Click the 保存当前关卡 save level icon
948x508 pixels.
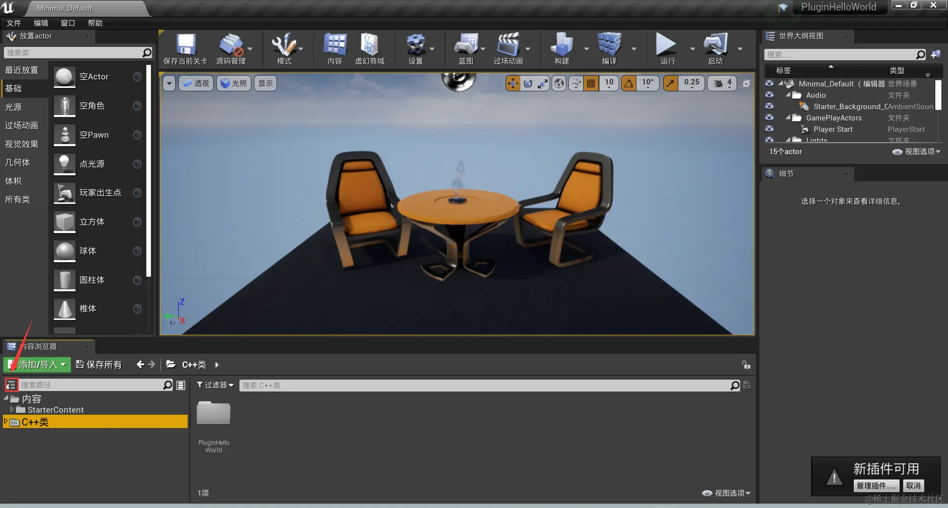point(186,49)
